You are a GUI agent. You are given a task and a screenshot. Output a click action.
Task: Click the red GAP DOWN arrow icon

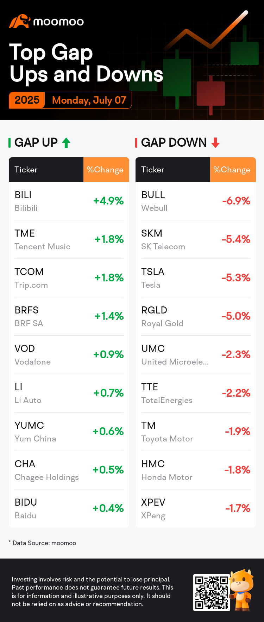coord(215,143)
